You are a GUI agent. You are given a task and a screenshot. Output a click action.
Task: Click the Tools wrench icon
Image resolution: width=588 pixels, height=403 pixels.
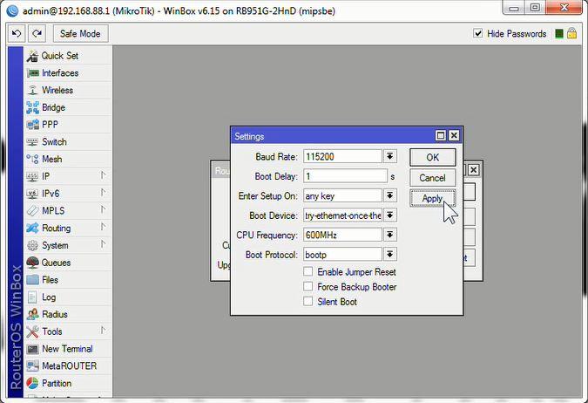[32, 331]
